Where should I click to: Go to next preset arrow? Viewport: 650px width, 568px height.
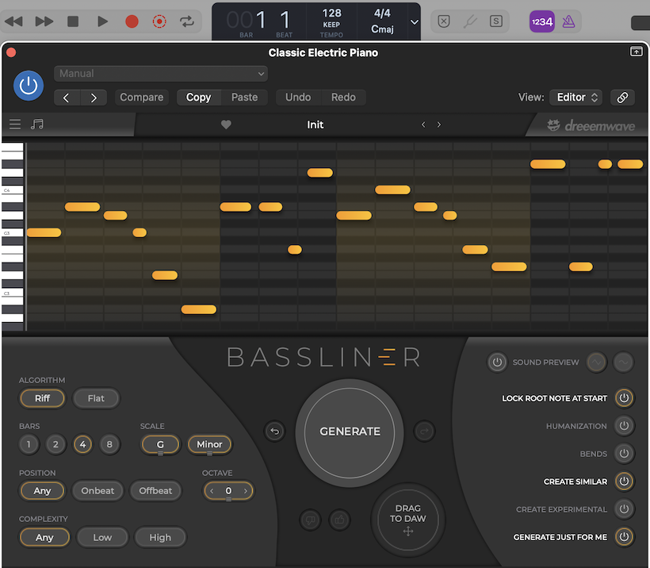tap(94, 98)
